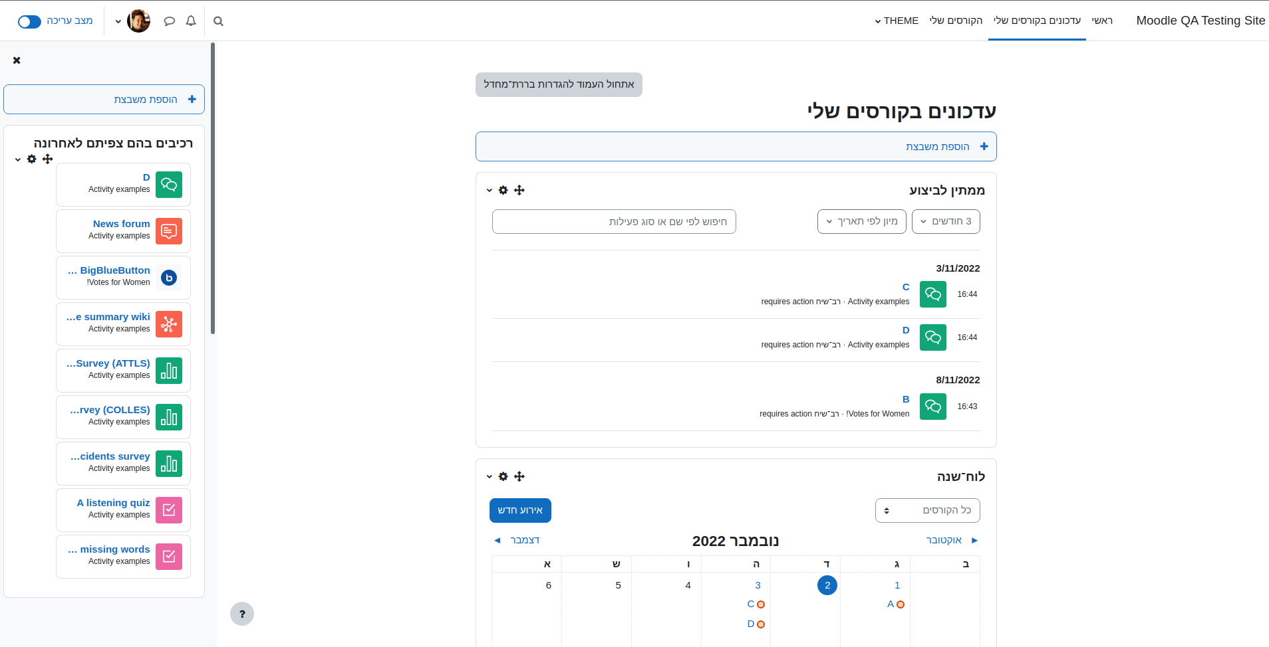Open the BigBlueButton item link
The width and height of the screenshot is (1269, 647).
point(109,270)
